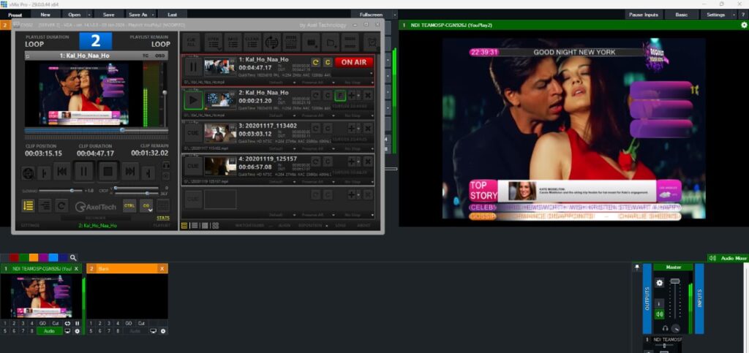Click the SAVE playlist toolbar icon
The width and height of the screenshot is (749, 353).
[x=233, y=42]
